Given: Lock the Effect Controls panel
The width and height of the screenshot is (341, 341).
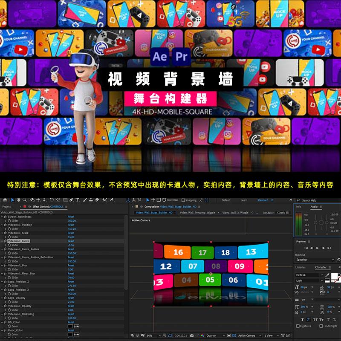Looking at the screenshot, I should [x=29, y=207].
